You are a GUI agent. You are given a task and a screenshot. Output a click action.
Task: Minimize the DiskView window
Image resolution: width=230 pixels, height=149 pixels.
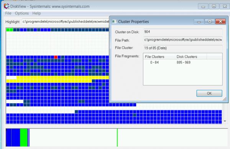[x=203, y=6]
